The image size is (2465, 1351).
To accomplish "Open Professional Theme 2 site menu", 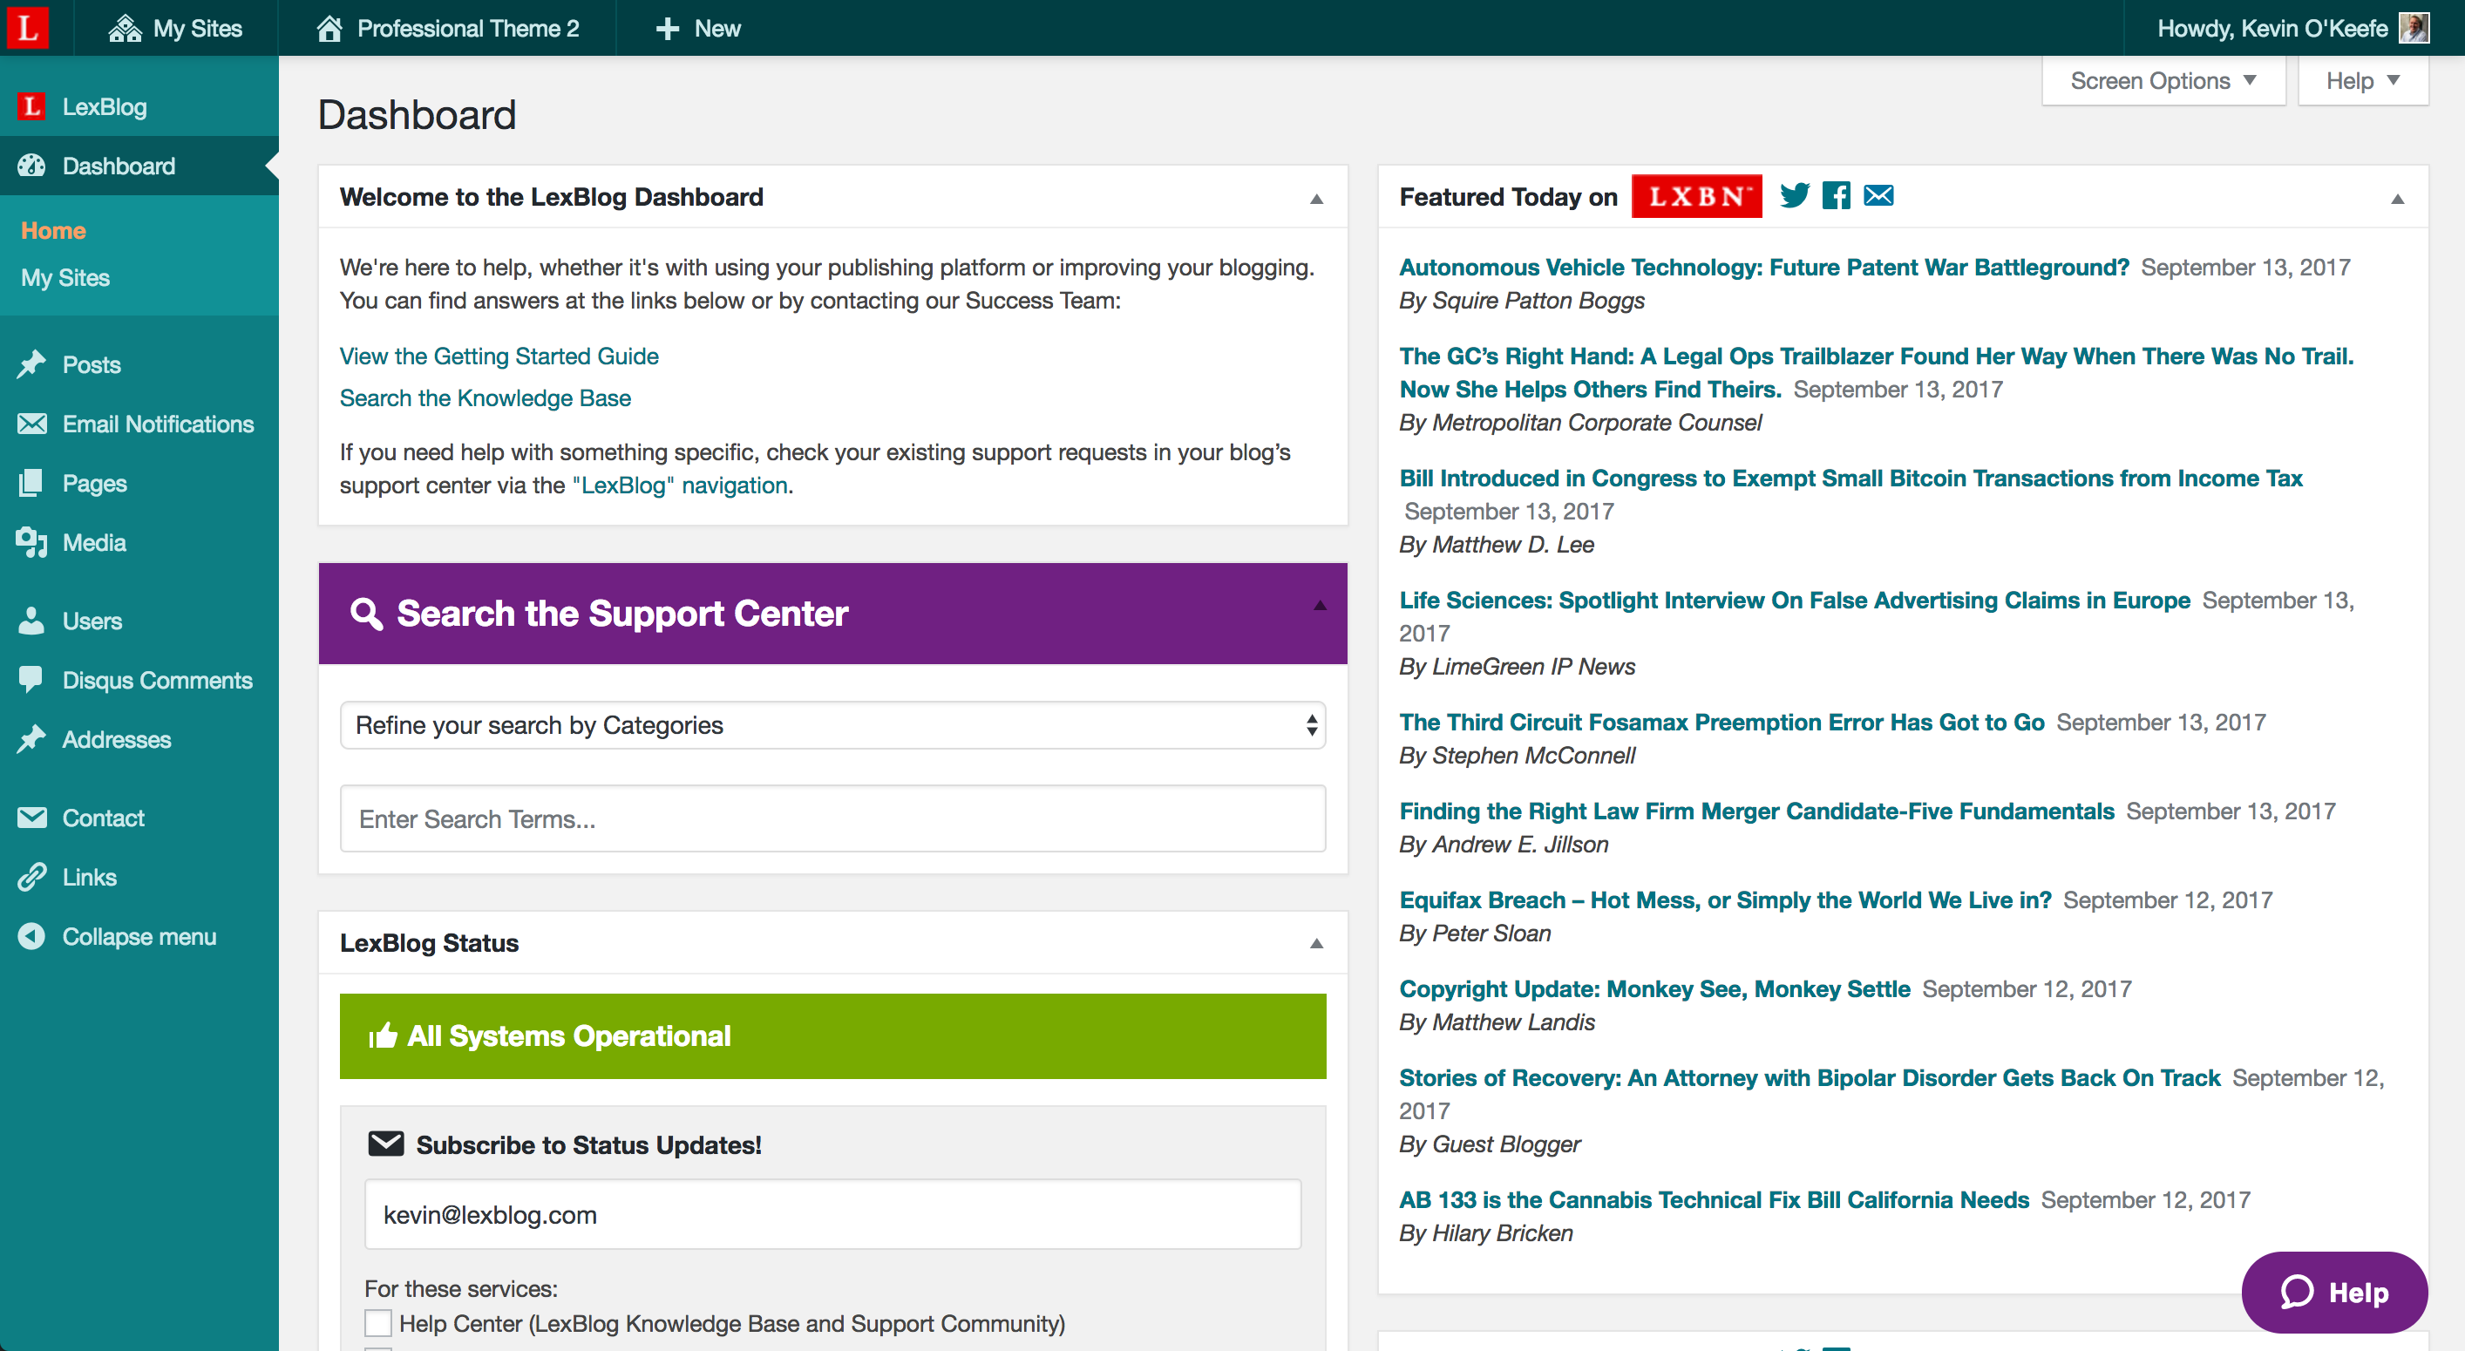I will point(448,28).
